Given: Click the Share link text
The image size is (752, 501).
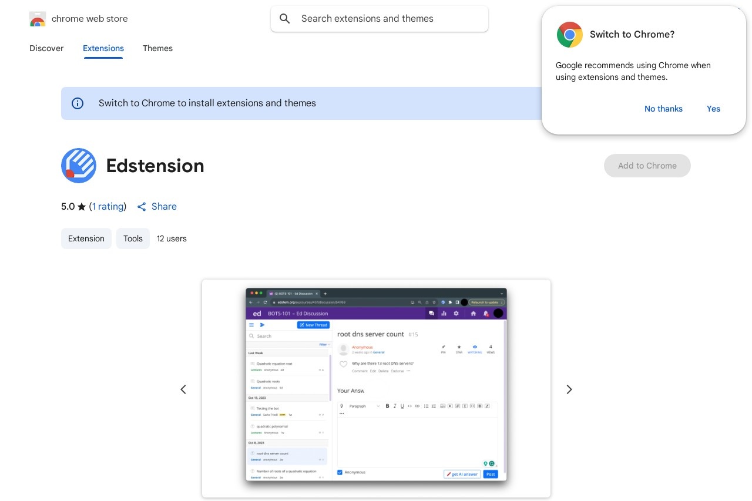Looking at the screenshot, I should tap(164, 207).
